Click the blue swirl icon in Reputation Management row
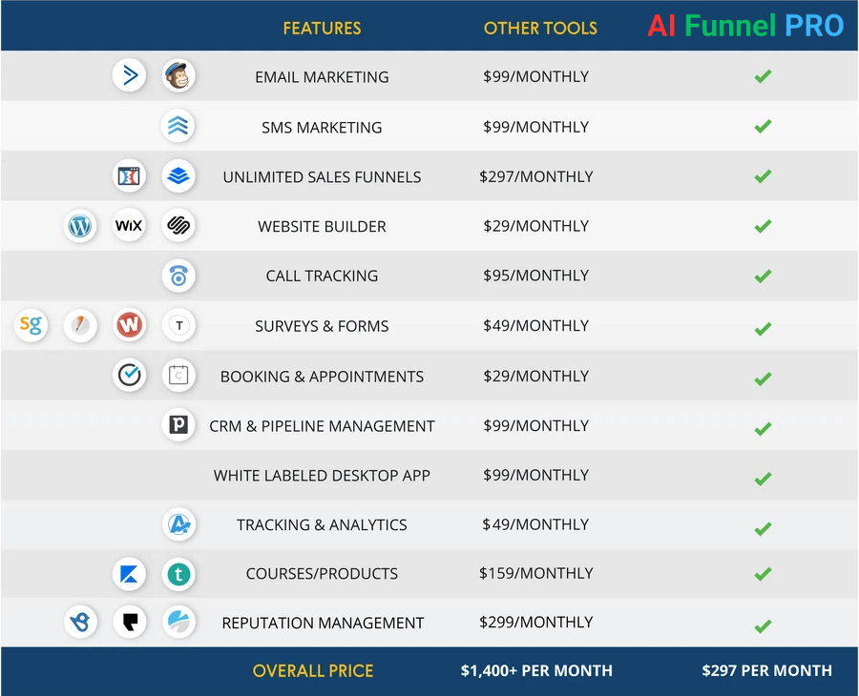The image size is (859, 696). 178,622
